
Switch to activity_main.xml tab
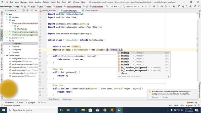point(49,10)
